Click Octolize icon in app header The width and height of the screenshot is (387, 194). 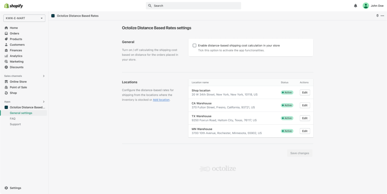pyautogui.click(x=53, y=16)
